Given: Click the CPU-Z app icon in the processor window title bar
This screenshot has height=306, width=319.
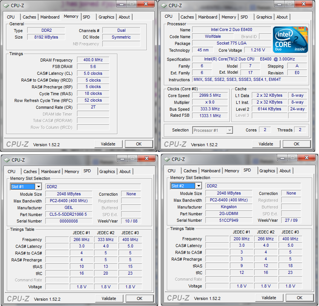Looking at the screenshot, I should [164, 6].
